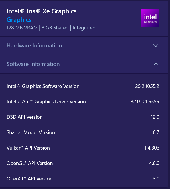Click software version value 25.2.1055.2

[x=147, y=86]
